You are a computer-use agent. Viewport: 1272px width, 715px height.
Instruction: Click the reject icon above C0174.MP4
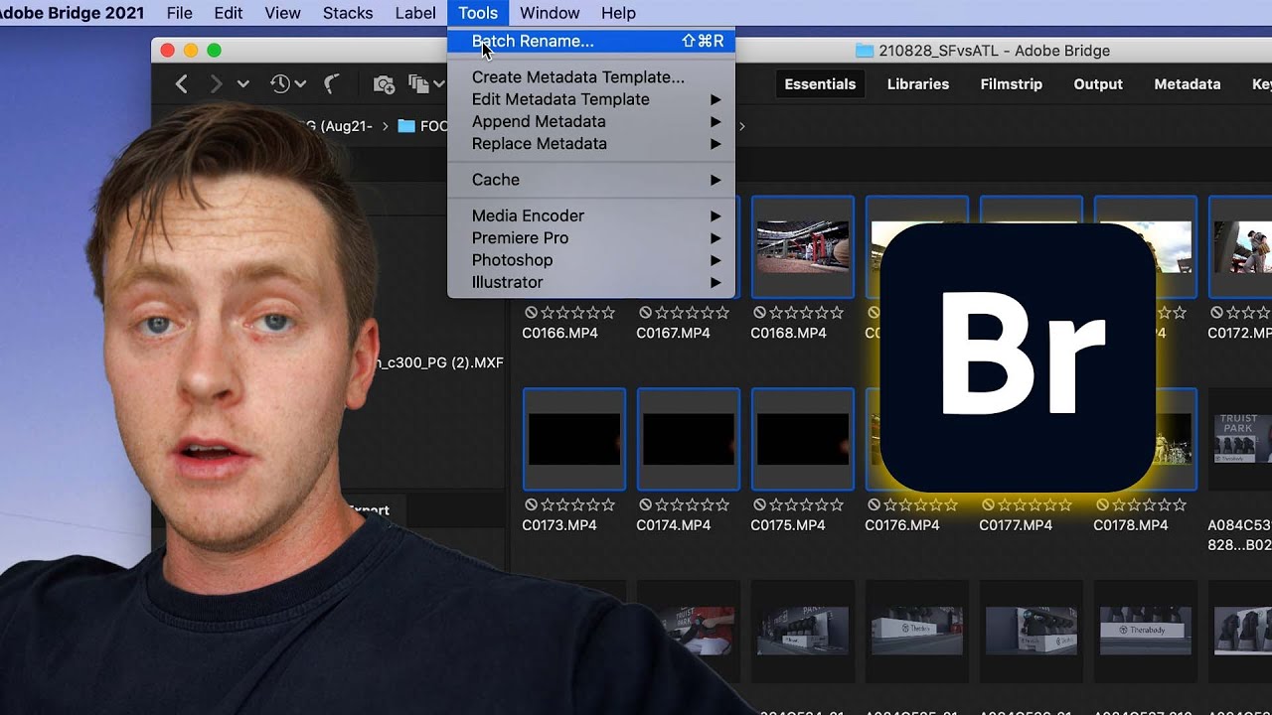[645, 504]
